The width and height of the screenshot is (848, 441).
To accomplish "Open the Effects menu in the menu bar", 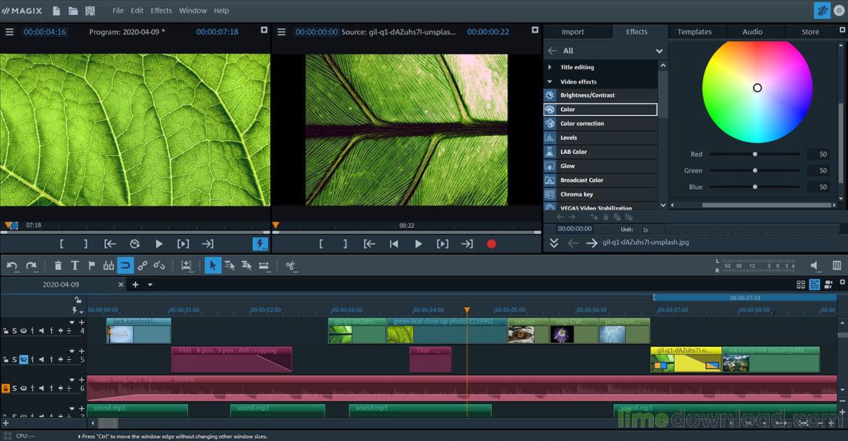I will (x=161, y=10).
